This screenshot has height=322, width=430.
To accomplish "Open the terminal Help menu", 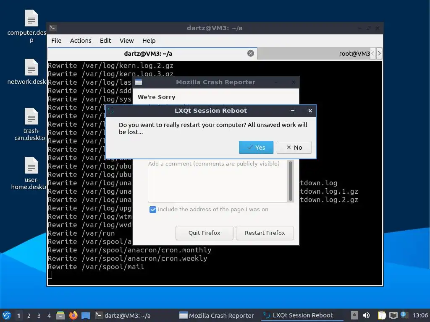I will 149,41.
